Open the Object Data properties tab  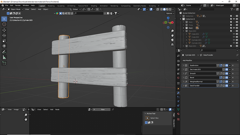(x=178, y=110)
